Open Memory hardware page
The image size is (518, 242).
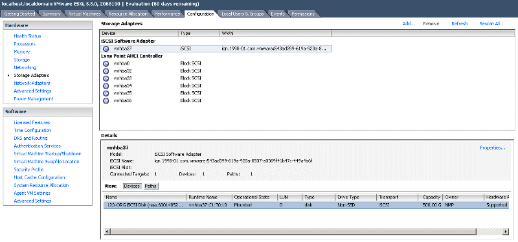pyautogui.click(x=22, y=52)
